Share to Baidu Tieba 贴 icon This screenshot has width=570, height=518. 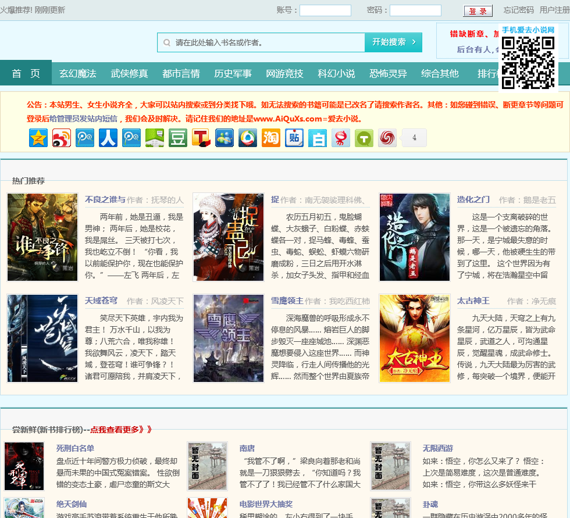[x=294, y=138]
